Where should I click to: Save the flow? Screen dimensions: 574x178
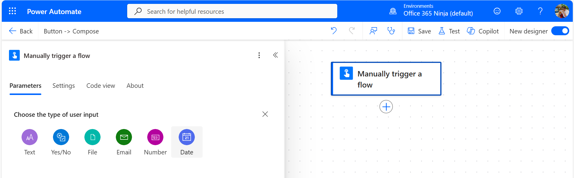pos(419,31)
